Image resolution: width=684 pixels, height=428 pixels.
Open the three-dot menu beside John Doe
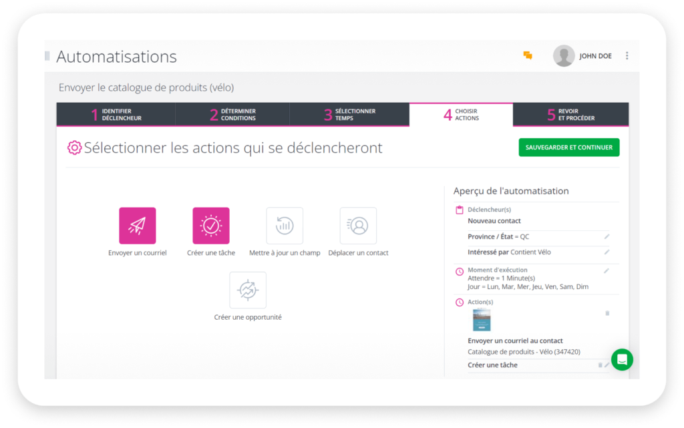coord(627,56)
